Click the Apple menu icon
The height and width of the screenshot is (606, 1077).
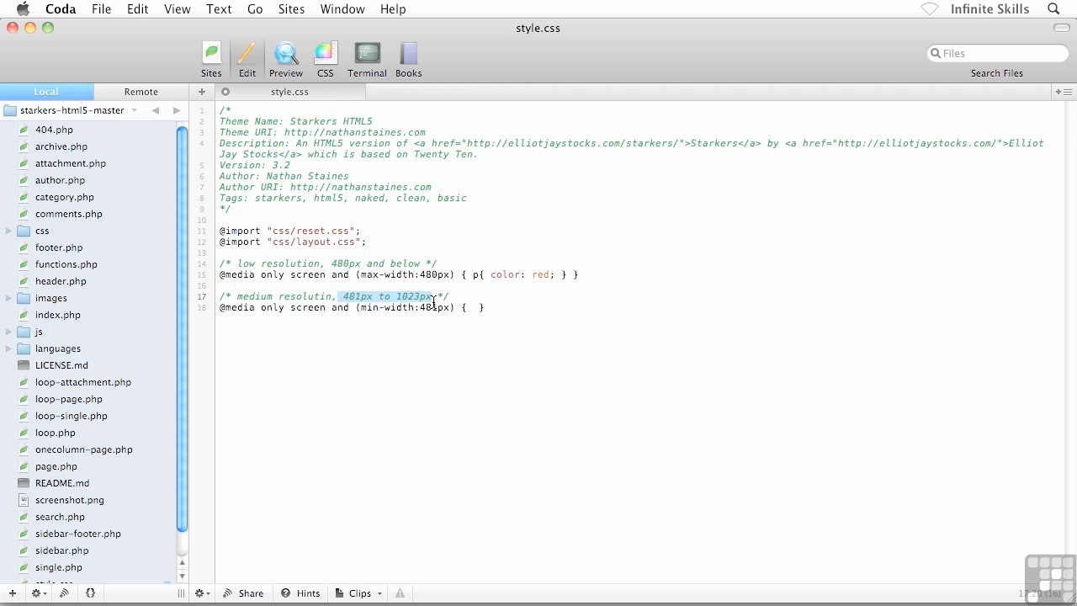23,9
